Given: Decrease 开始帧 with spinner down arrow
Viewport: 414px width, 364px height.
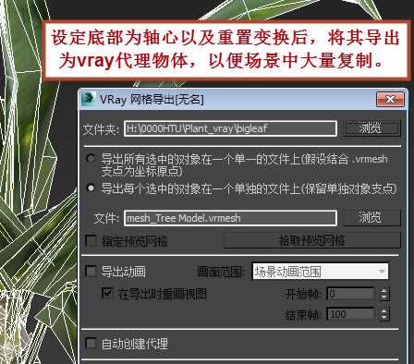Looking at the screenshot, I should pyautogui.click(x=384, y=297).
